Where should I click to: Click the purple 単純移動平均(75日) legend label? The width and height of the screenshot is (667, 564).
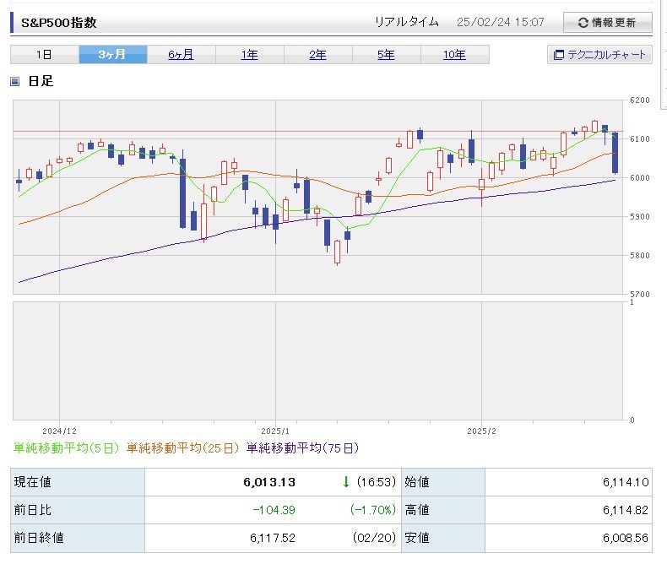[302, 448]
